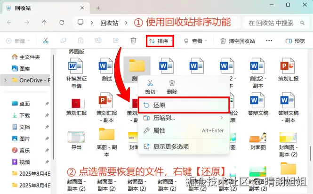Select 显示更多选项 in the context menu
313x194 pixels.
click(184, 146)
